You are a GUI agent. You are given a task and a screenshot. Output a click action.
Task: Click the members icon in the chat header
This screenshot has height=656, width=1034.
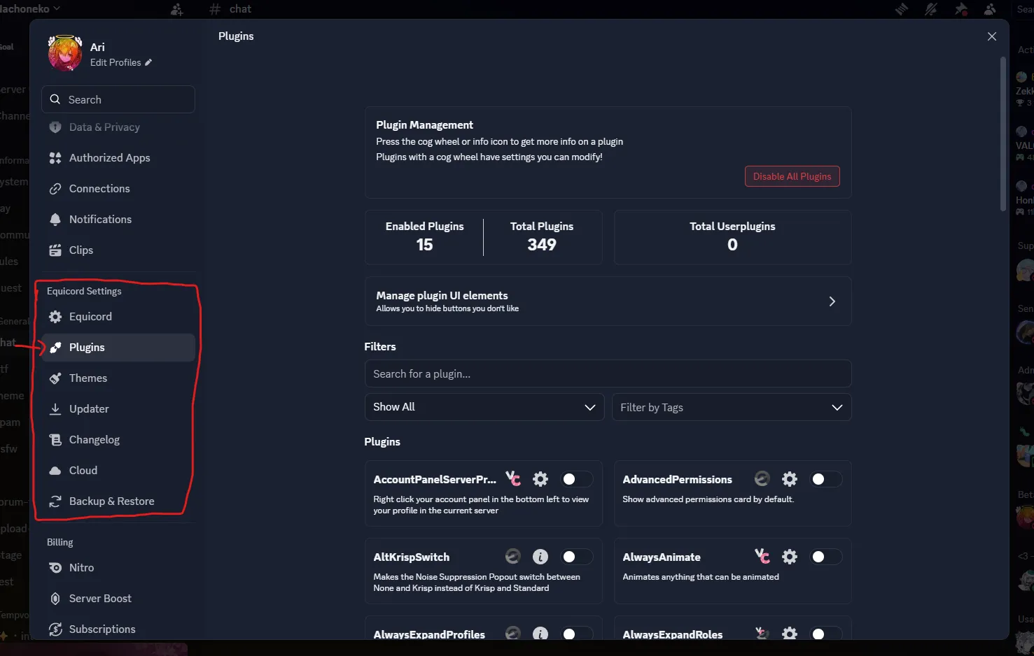[990, 9]
